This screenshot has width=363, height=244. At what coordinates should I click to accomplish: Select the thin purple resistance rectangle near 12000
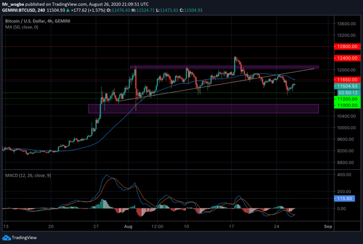[224, 67]
